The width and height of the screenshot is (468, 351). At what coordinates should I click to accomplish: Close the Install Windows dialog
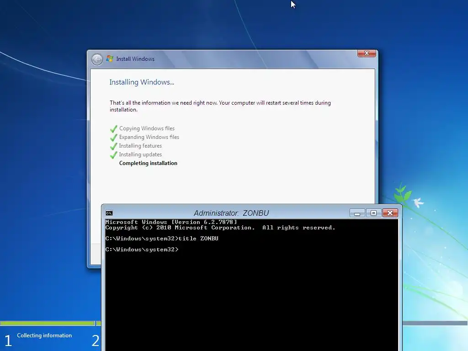367,53
